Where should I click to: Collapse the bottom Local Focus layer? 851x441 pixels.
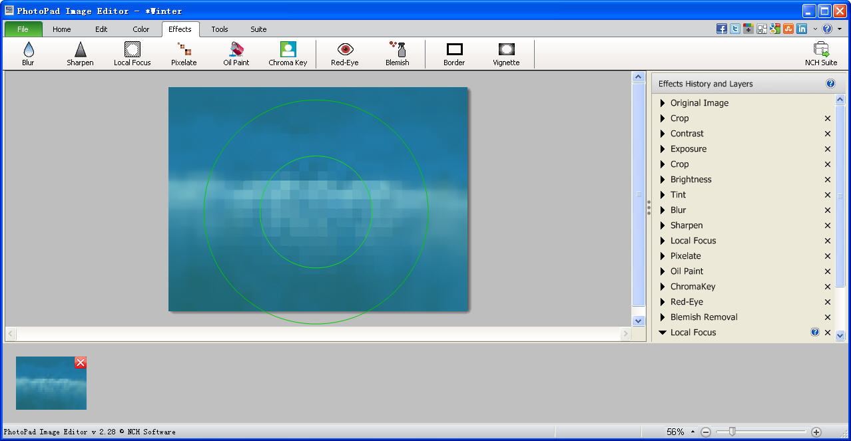(x=663, y=333)
